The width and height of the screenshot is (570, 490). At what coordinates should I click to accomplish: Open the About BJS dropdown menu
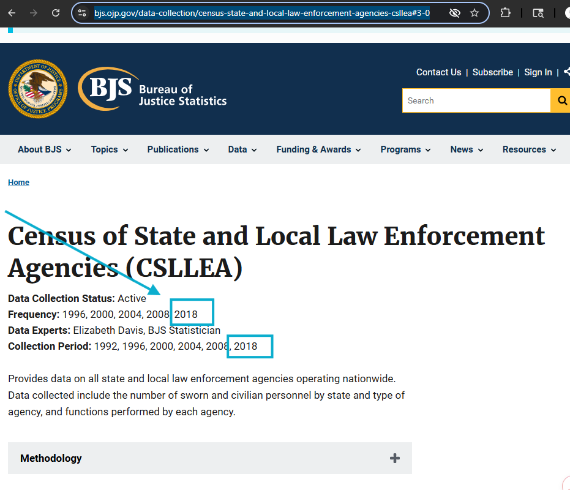44,149
